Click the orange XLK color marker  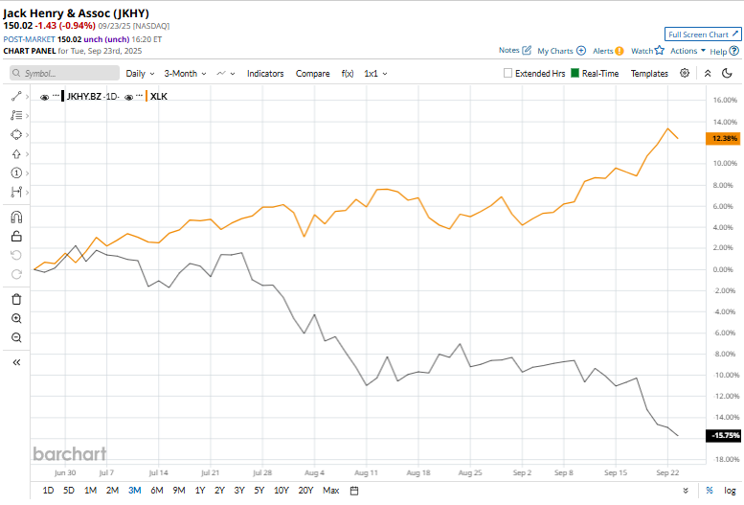pos(147,97)
